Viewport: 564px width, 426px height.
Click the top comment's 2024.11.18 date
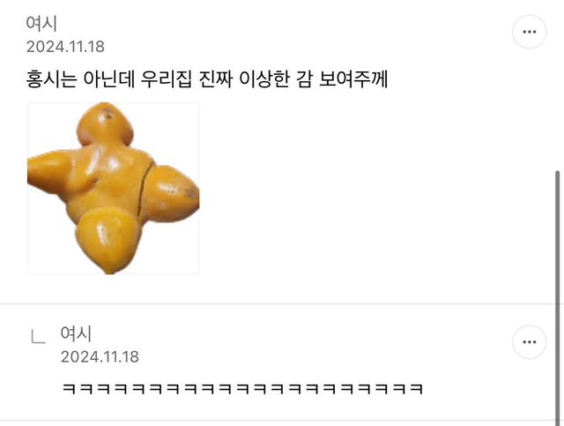[x=65, y=47]
